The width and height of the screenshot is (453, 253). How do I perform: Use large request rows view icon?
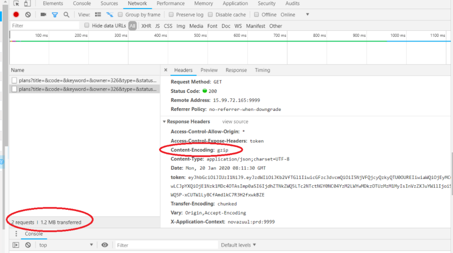click(x=98, y=15)
